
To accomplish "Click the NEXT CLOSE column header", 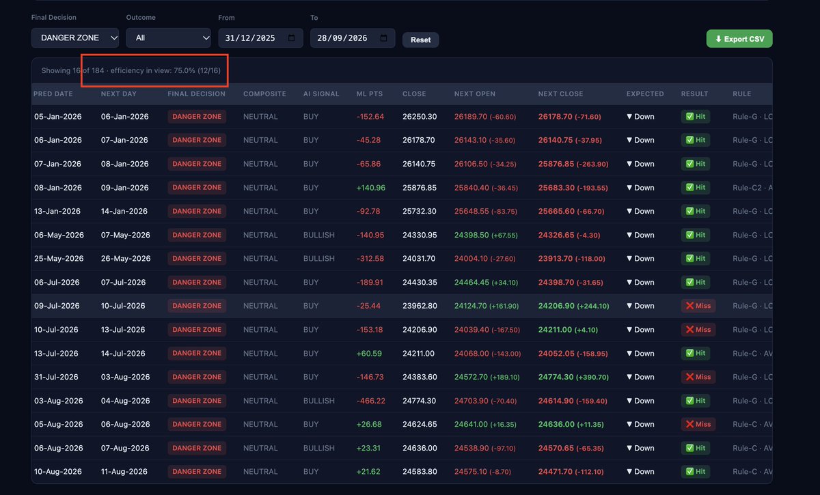I will [561, 94].
